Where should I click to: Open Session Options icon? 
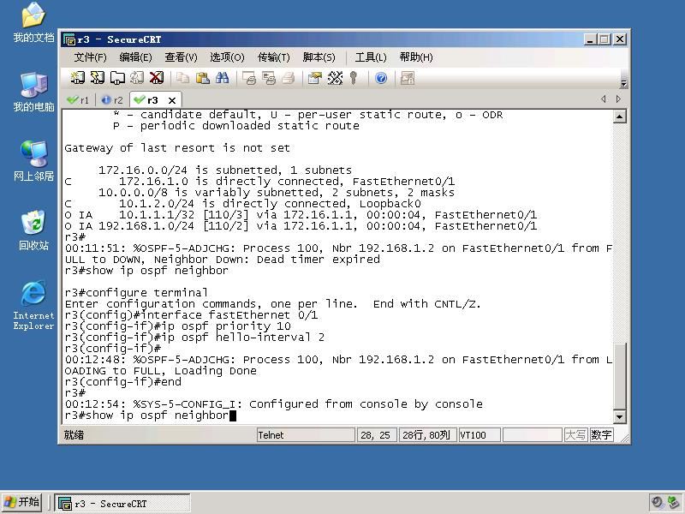point(314,78)
